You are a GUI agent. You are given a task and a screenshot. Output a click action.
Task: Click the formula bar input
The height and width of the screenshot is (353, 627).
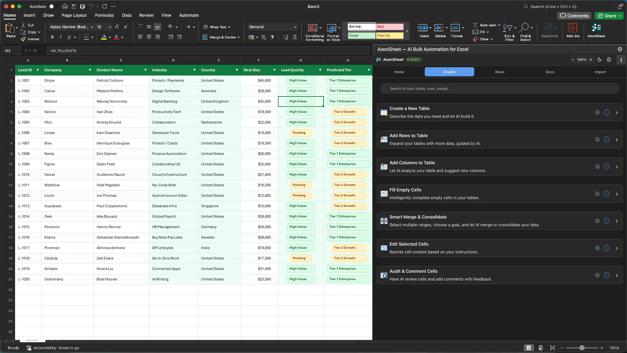click(208, 51)
